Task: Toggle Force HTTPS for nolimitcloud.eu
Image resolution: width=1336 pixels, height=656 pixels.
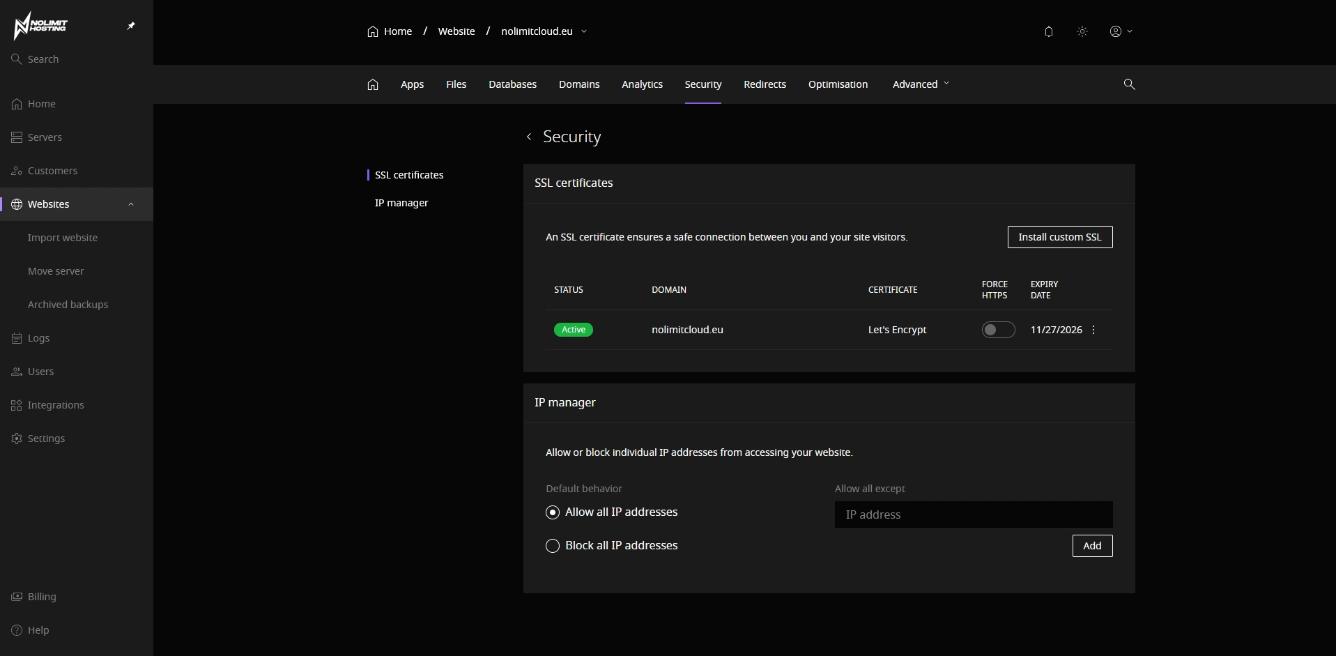Action: [x=998, y=330]
